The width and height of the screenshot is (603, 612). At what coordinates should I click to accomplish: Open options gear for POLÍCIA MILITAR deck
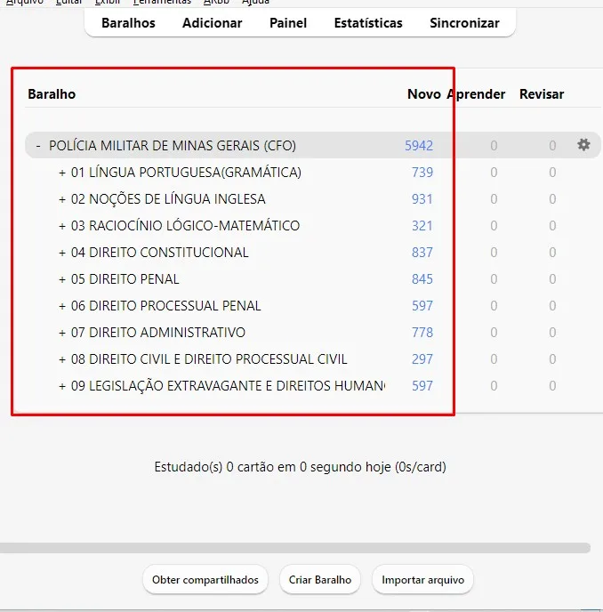point(583,145)
